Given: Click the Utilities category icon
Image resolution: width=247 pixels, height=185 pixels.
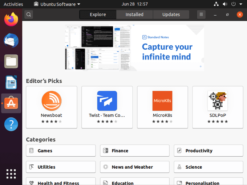Looking at the screenshot, I should coord(31,167).
